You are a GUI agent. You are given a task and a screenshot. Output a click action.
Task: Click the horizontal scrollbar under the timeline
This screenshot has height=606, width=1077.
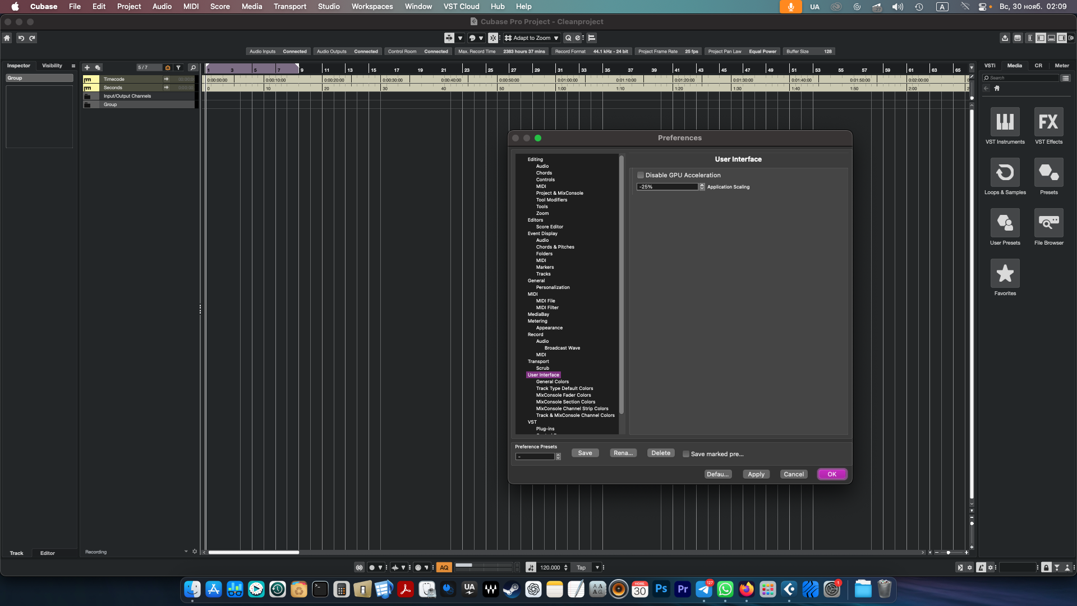tap(254, 553)
